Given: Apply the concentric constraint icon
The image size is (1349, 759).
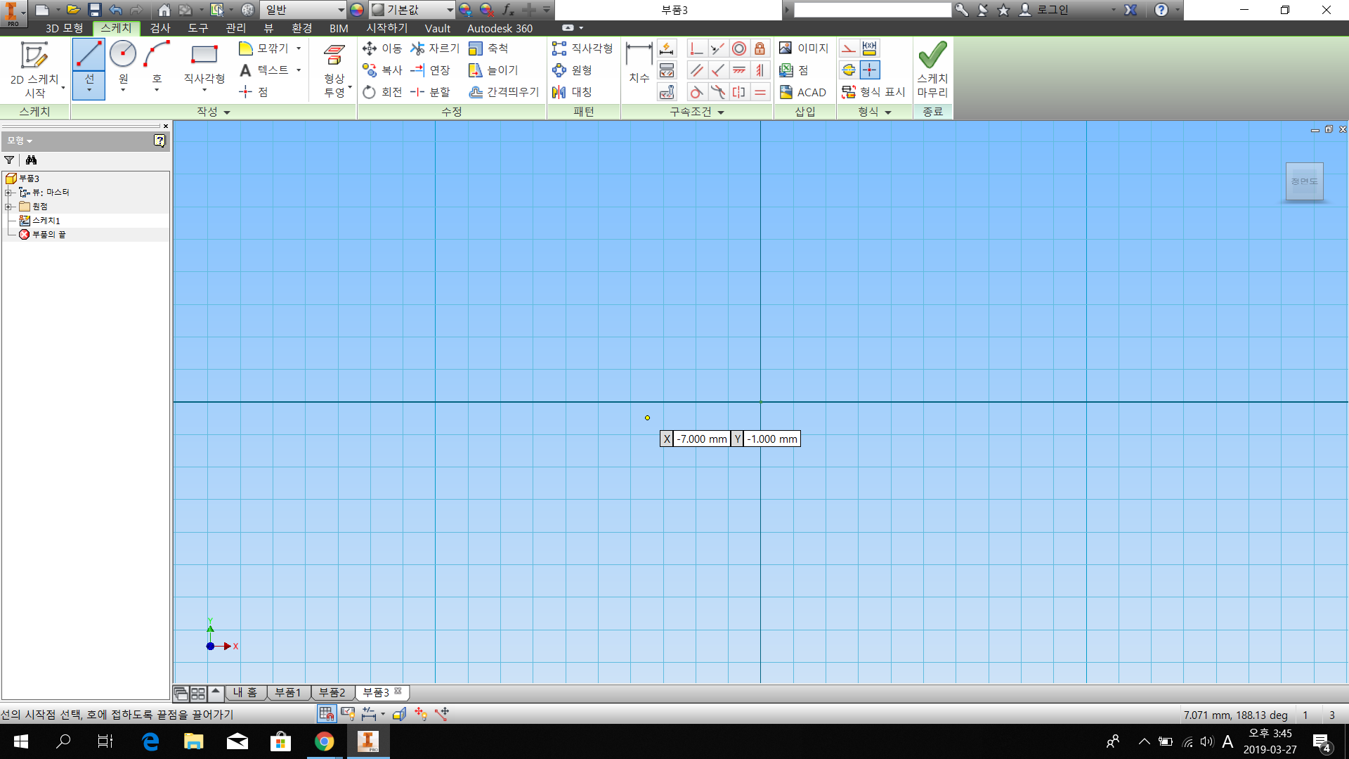Looking at the screenshot, I should click(739, 48).
